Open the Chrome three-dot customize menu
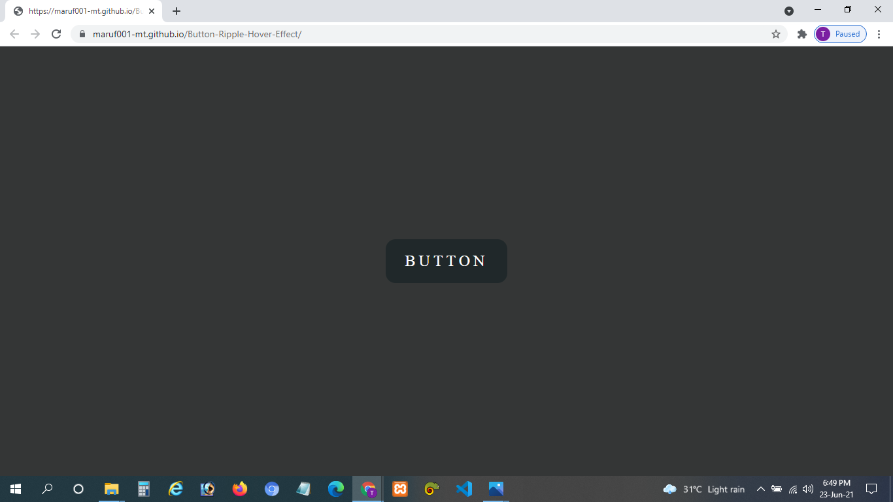This screenshot has height=502, width=893. pos(879,34)
